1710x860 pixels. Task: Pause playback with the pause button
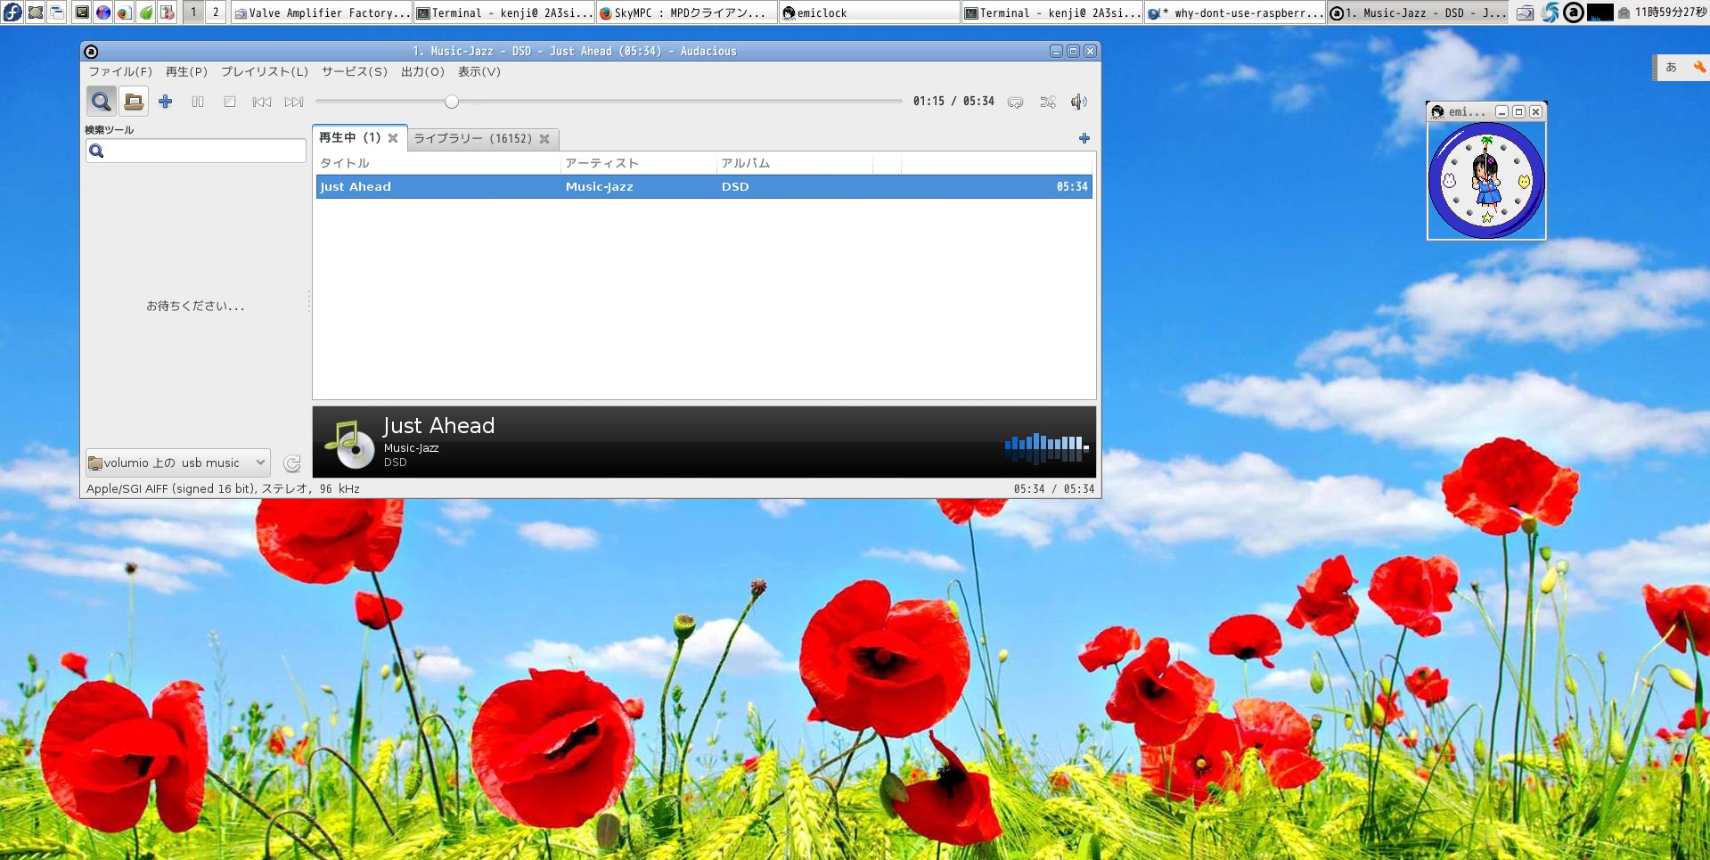point(198,102)
